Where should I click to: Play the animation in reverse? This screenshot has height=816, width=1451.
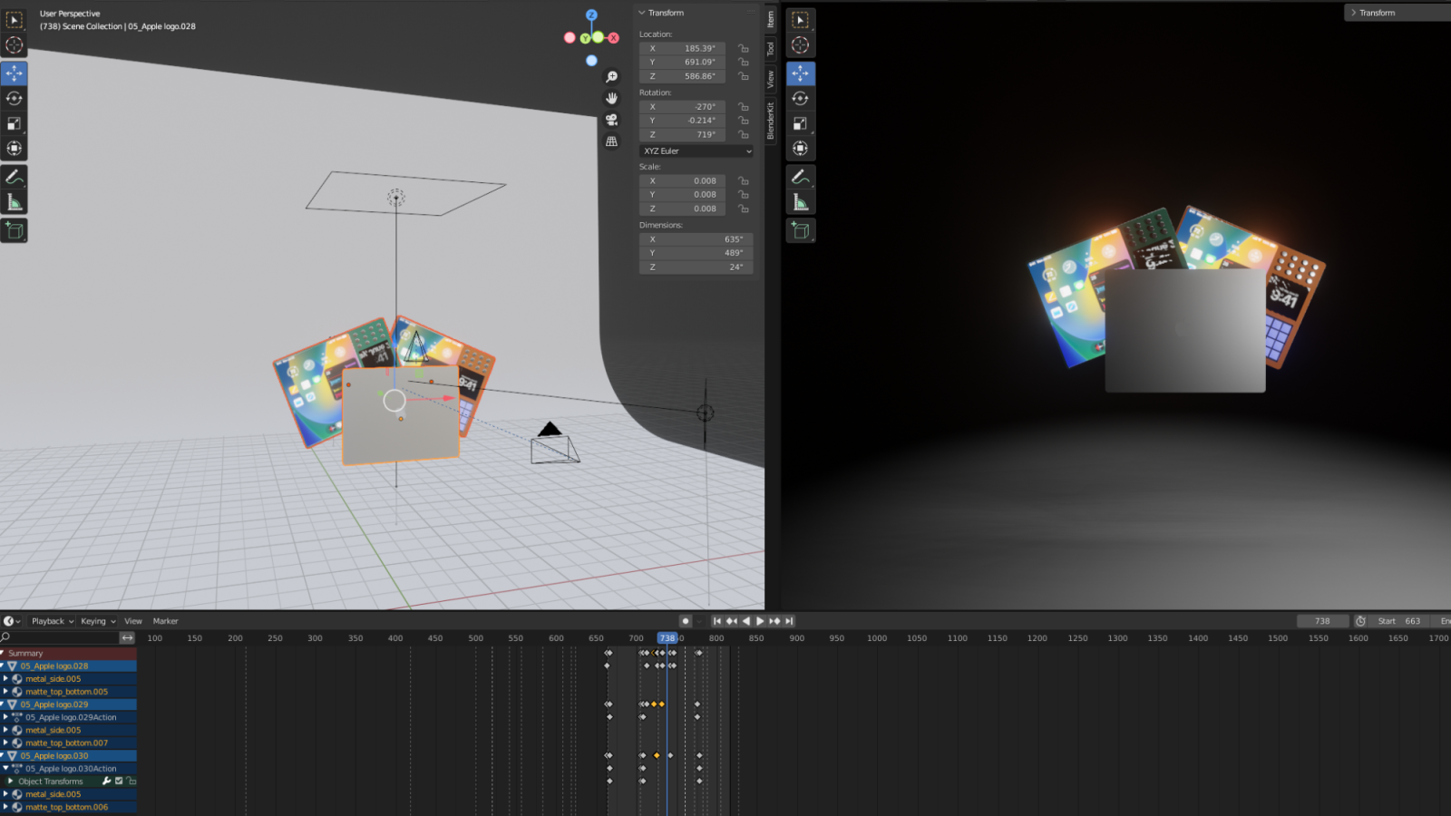pyautogui.click(x=745, y=621)
